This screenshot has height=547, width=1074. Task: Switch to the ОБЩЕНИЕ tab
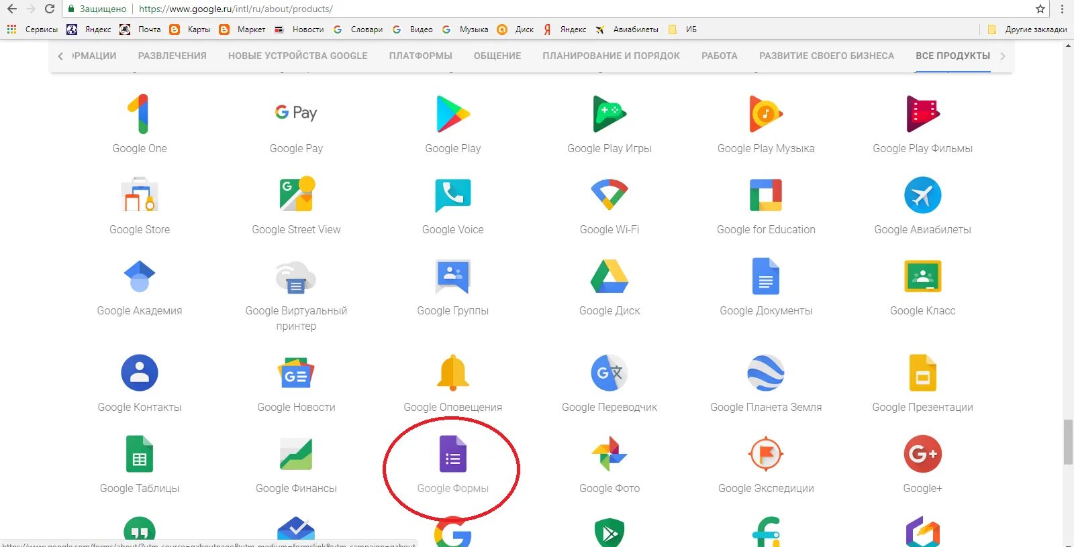(x=497, y=56)
